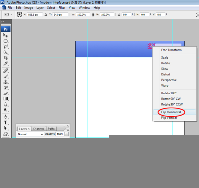Select the Dodge tool
The image size is (199, 188).
point(6,110)
